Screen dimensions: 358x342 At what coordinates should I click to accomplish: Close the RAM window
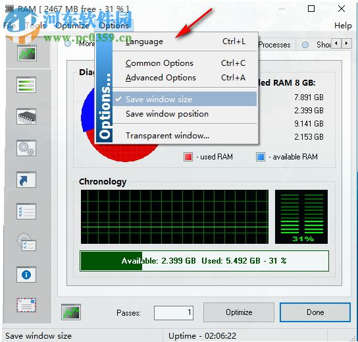[342, 9]
